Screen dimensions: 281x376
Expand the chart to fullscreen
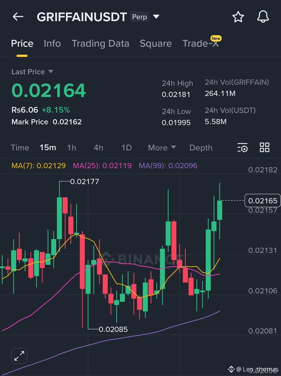[19, 356]
